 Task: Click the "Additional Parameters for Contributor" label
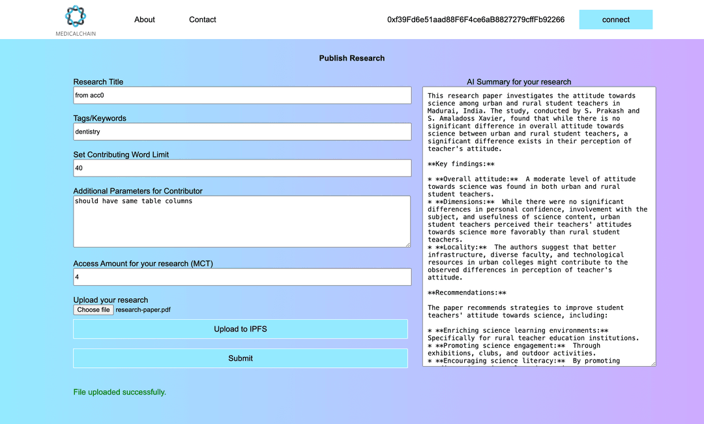tap(138, 191)
